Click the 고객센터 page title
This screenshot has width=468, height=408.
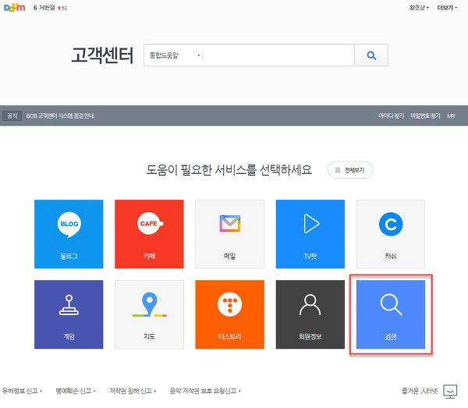tap(102, 55)
